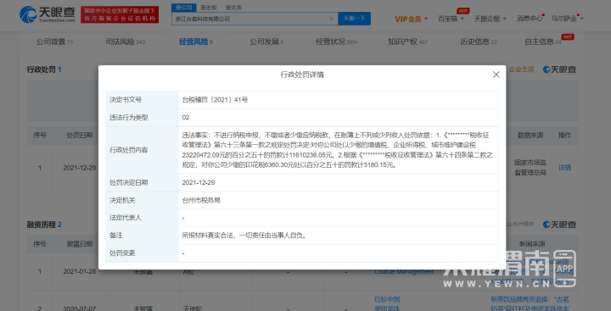This screenshot has width=611, height=311.
Task: Switch to 公司背景 tab
Action: (x=54, y=42)
